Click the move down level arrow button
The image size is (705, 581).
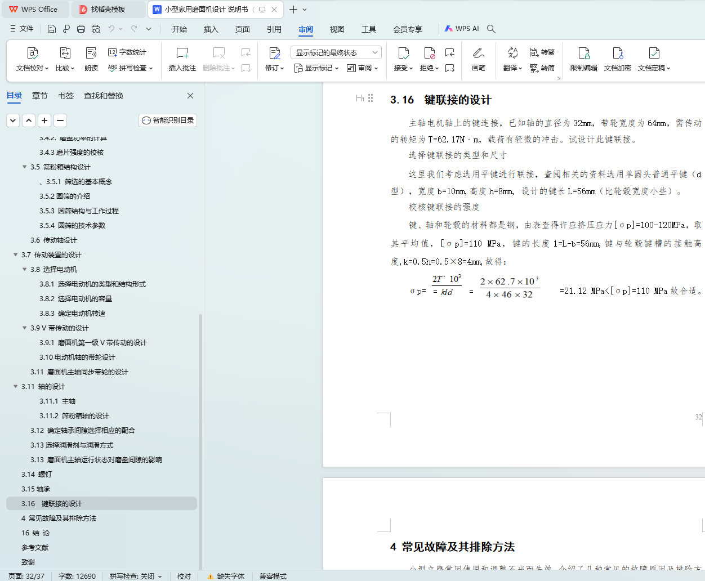point(13,120)
